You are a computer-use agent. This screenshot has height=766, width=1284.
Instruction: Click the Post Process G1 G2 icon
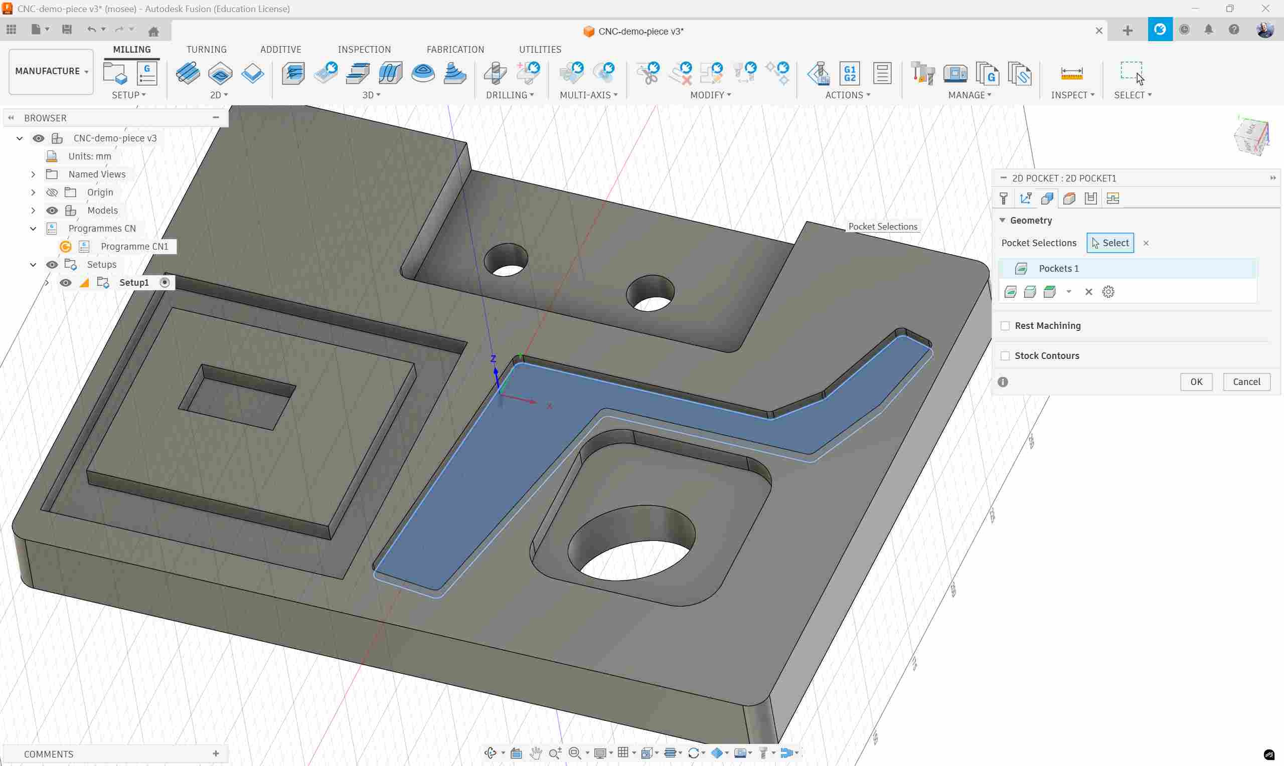(850, 73)
